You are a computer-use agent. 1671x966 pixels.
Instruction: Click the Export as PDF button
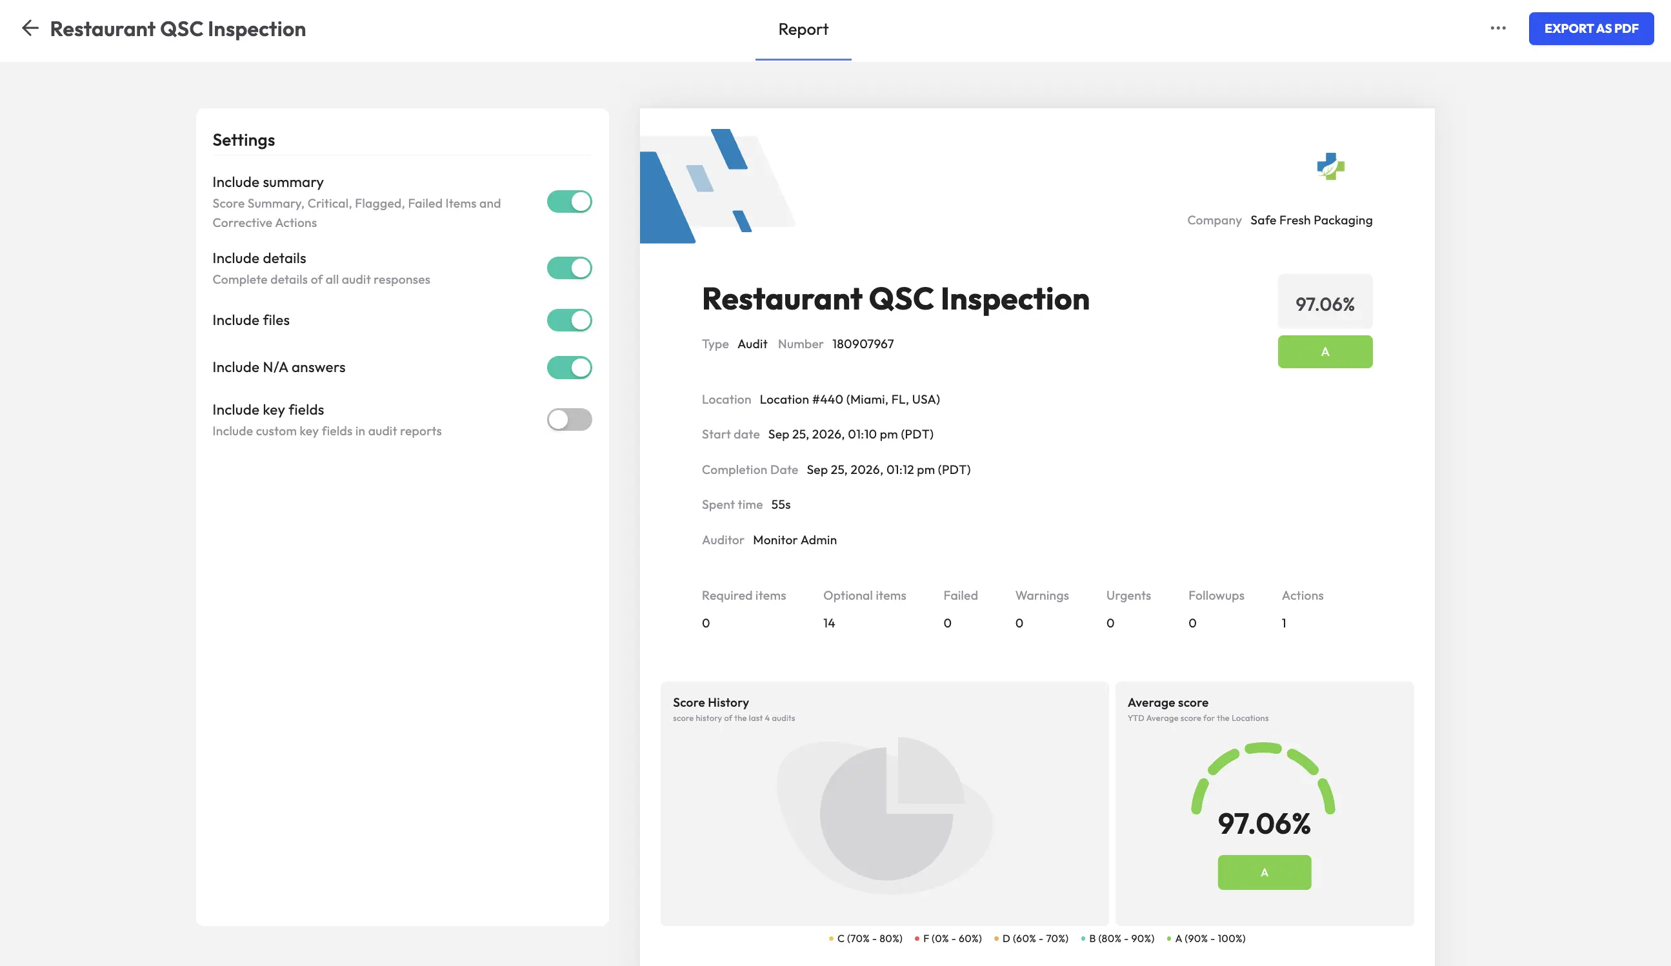coord(1591,28)
